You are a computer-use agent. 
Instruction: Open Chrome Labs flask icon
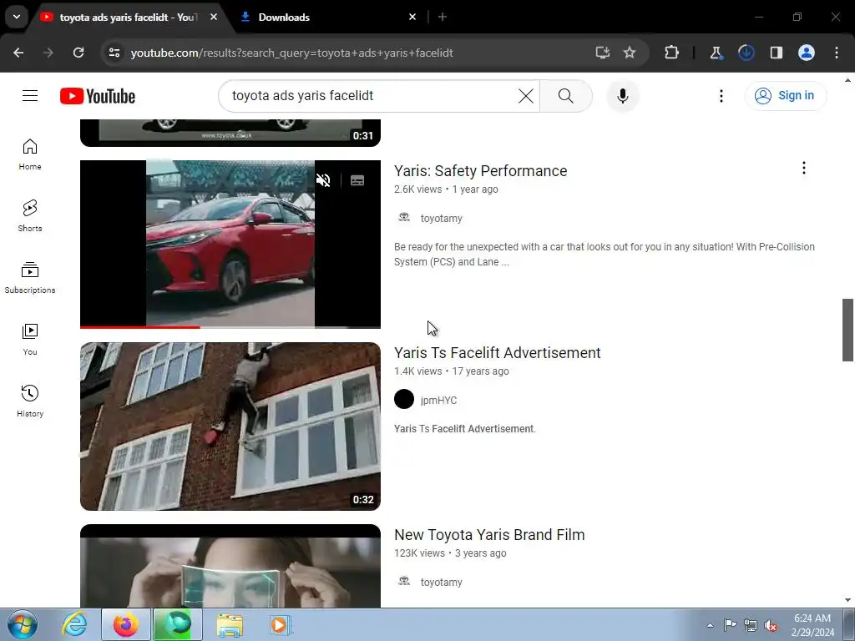pyautogui.click(x=716, y=53)
